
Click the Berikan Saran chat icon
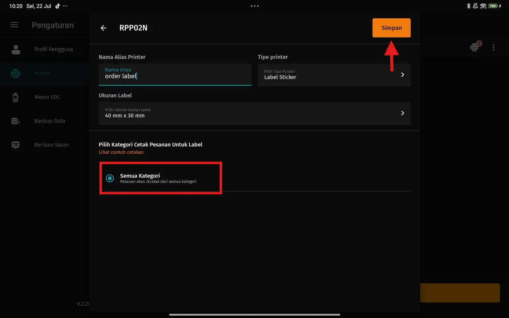[16, 145]
